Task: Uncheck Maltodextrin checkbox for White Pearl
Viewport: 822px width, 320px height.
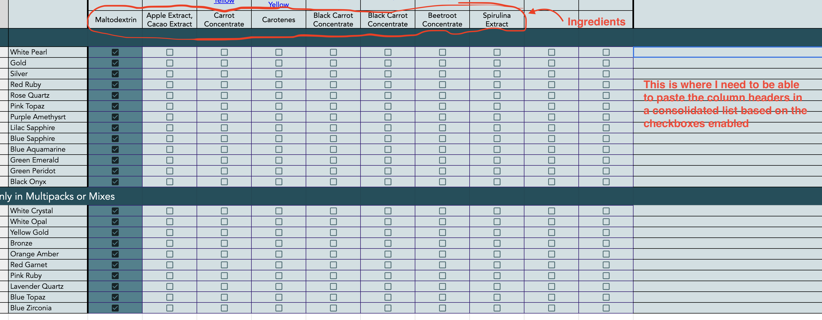Action: point(115,52)
